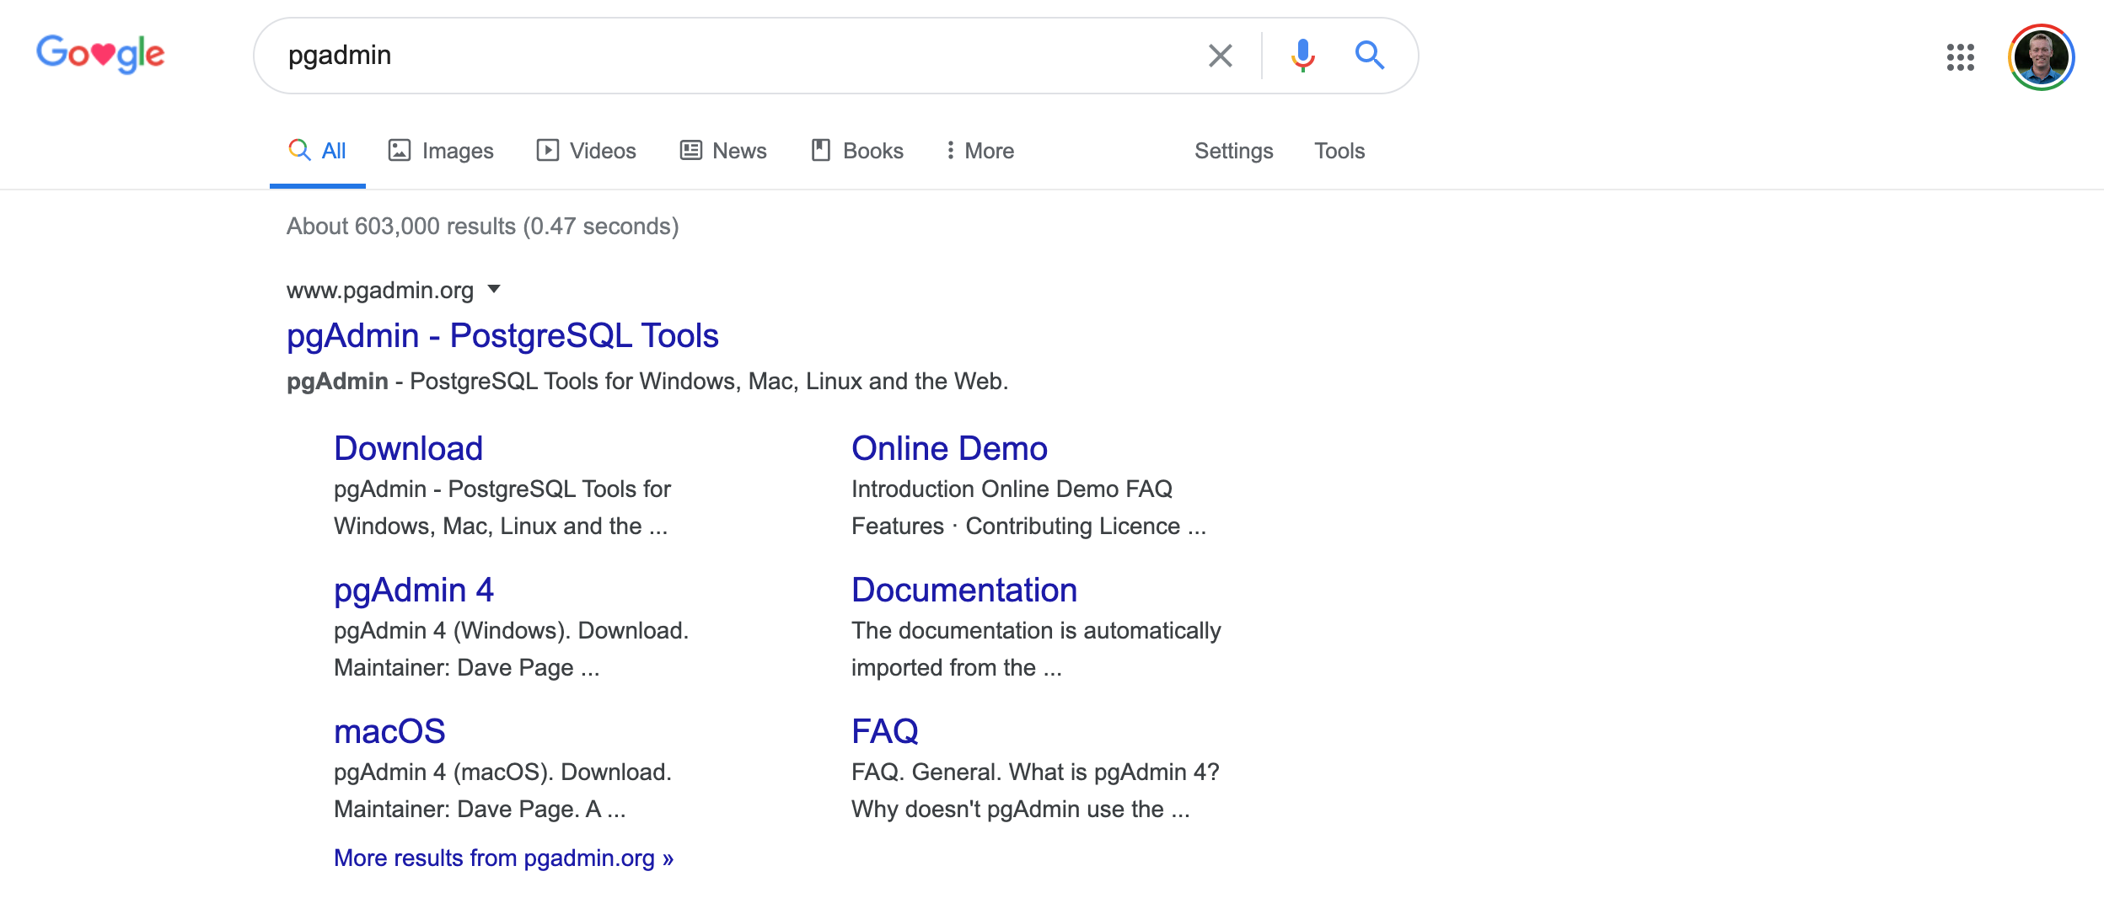This screenshot has width=2104, height=898.
Task: Click the PostgreSQL Tools for Windows description
Action: (647, 381)
